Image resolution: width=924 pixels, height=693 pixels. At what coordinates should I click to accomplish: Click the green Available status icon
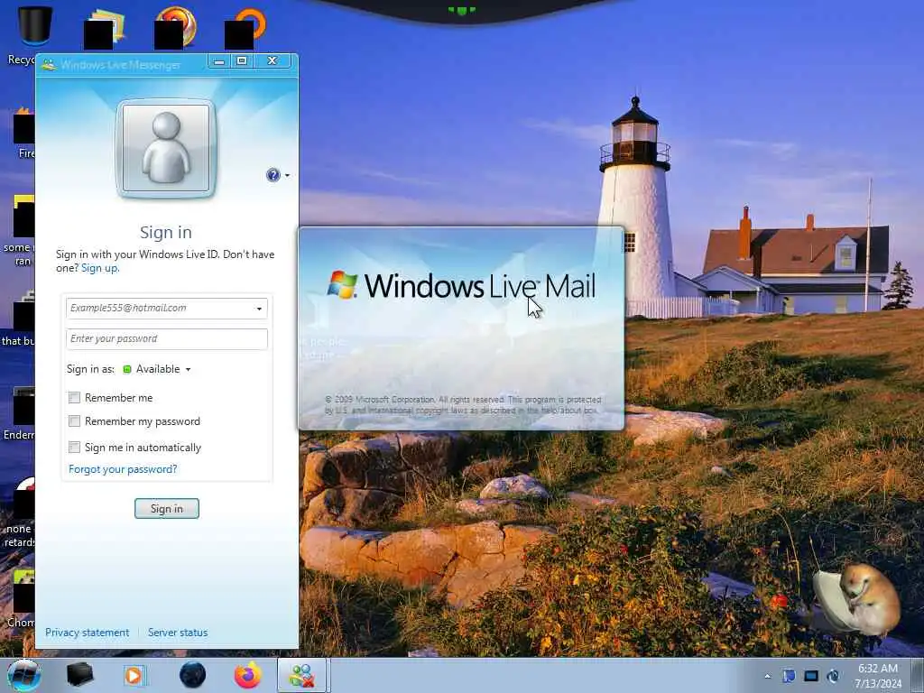[126, 369]
